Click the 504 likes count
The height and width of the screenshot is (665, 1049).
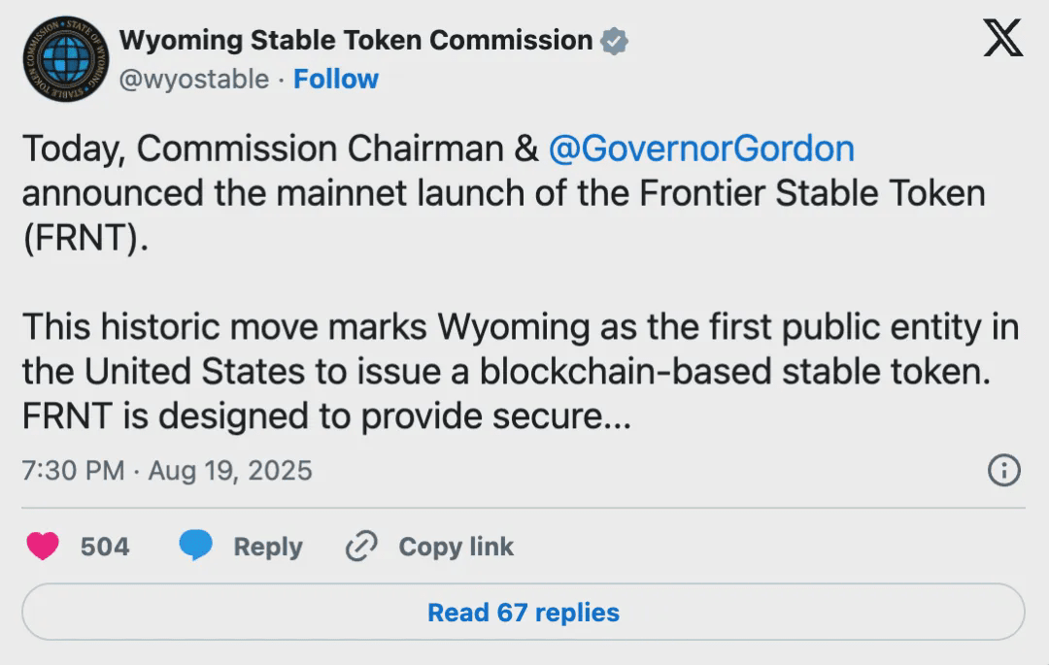[105, 547]
